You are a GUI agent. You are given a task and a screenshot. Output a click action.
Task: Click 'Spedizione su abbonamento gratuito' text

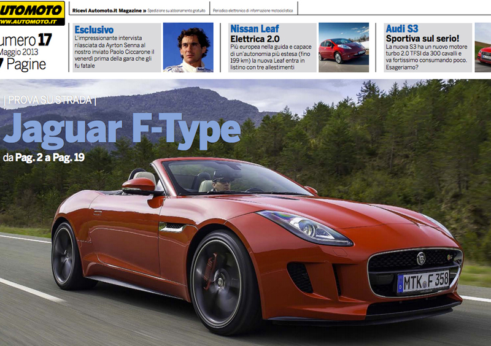(x=176, y=10)
